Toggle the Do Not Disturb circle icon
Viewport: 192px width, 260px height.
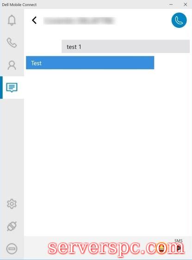tap(12, 248)
